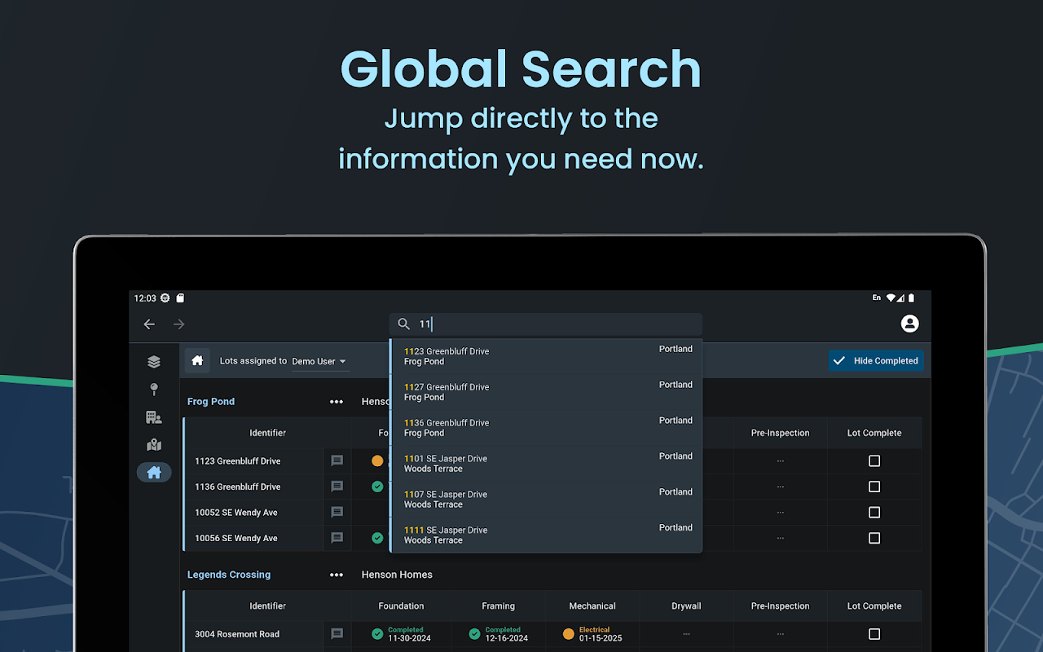This screenshot has height=652, width=1043.
Task: Open the map icon in sidebar
Action: [154, 445]
